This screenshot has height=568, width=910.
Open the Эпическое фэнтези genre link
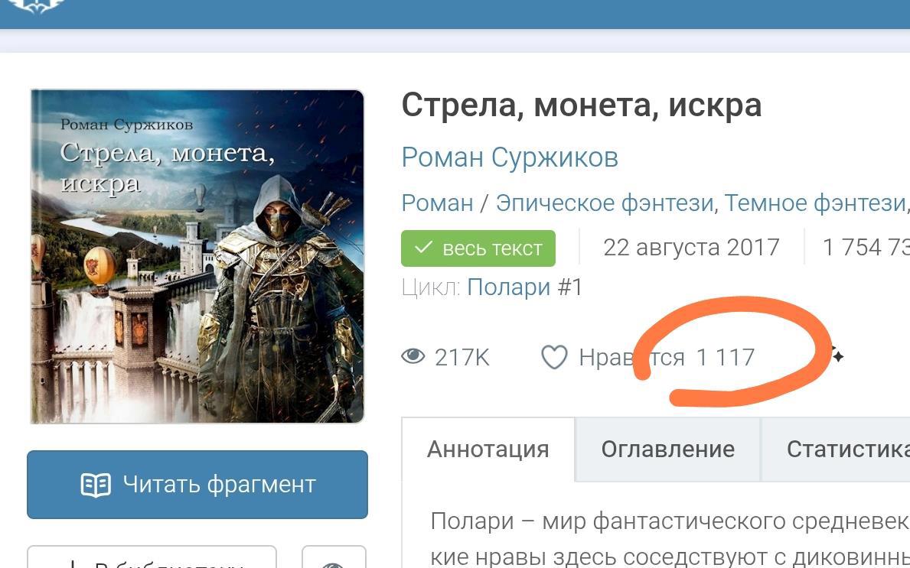point(604,203)
